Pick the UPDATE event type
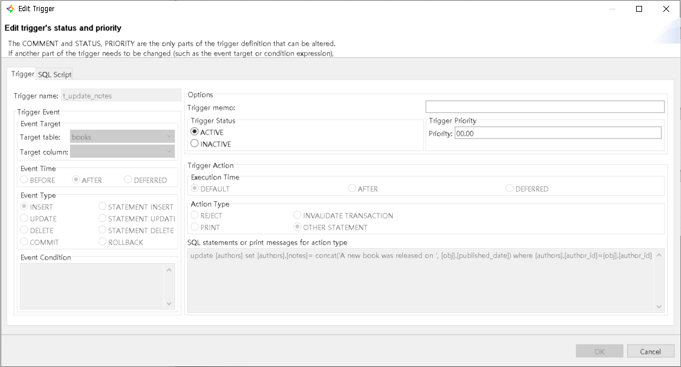Viewport: 681px width, 367px height. click(25, 218)
